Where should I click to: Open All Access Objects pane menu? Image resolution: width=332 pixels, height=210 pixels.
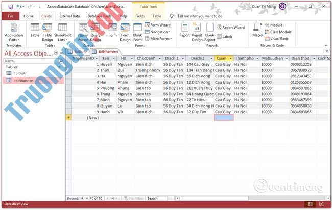(x=56, y=53)
